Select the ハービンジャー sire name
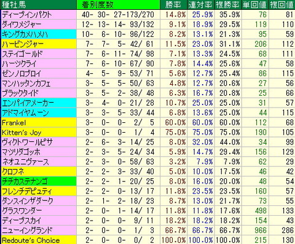The height and width of the screenshot is (244, 295). (x=23, y=44)
